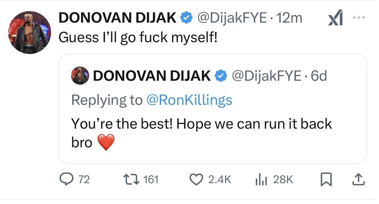Like the post with heart icon
The width and height of the screenshot is (379, 204).
[197, 179]
